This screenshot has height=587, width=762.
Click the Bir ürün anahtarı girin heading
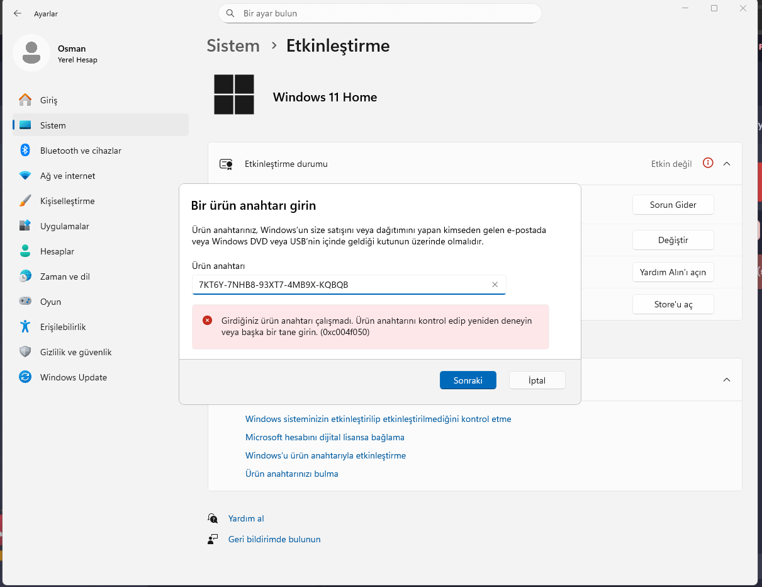pyautogui.click(x=254, y=205)
